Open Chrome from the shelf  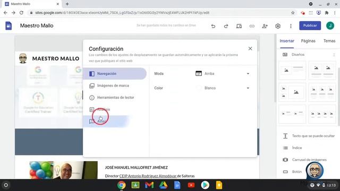pos(122,185)
